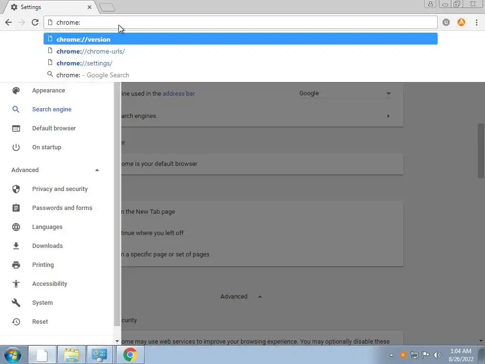Open Passwords and forms settings
This screenshot has height=364, width=485.
(62, 208)
